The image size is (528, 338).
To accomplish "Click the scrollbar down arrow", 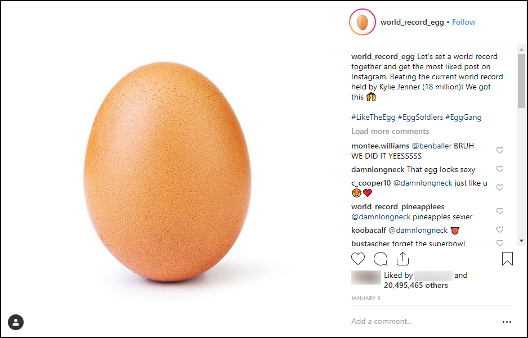I will click(521, 241).
